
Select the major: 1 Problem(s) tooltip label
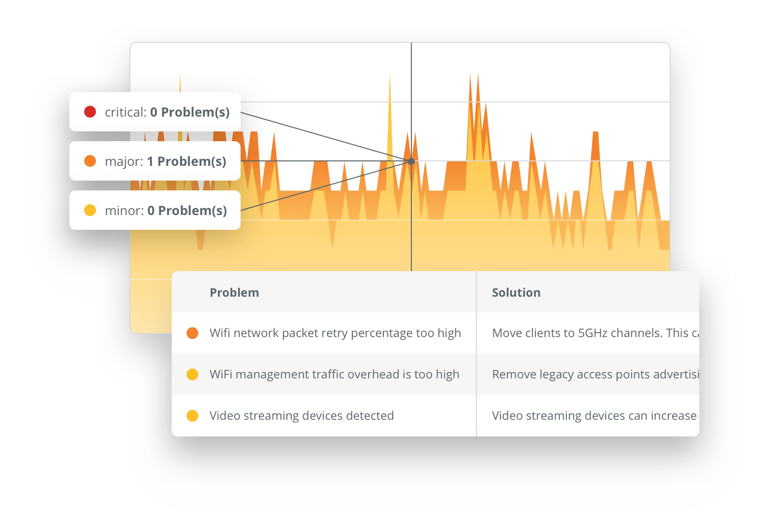[165, 161]
